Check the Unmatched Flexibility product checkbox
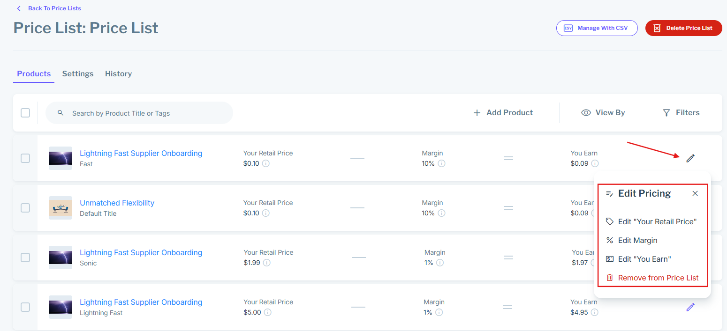The image size is (727, 331). point(25,208)
